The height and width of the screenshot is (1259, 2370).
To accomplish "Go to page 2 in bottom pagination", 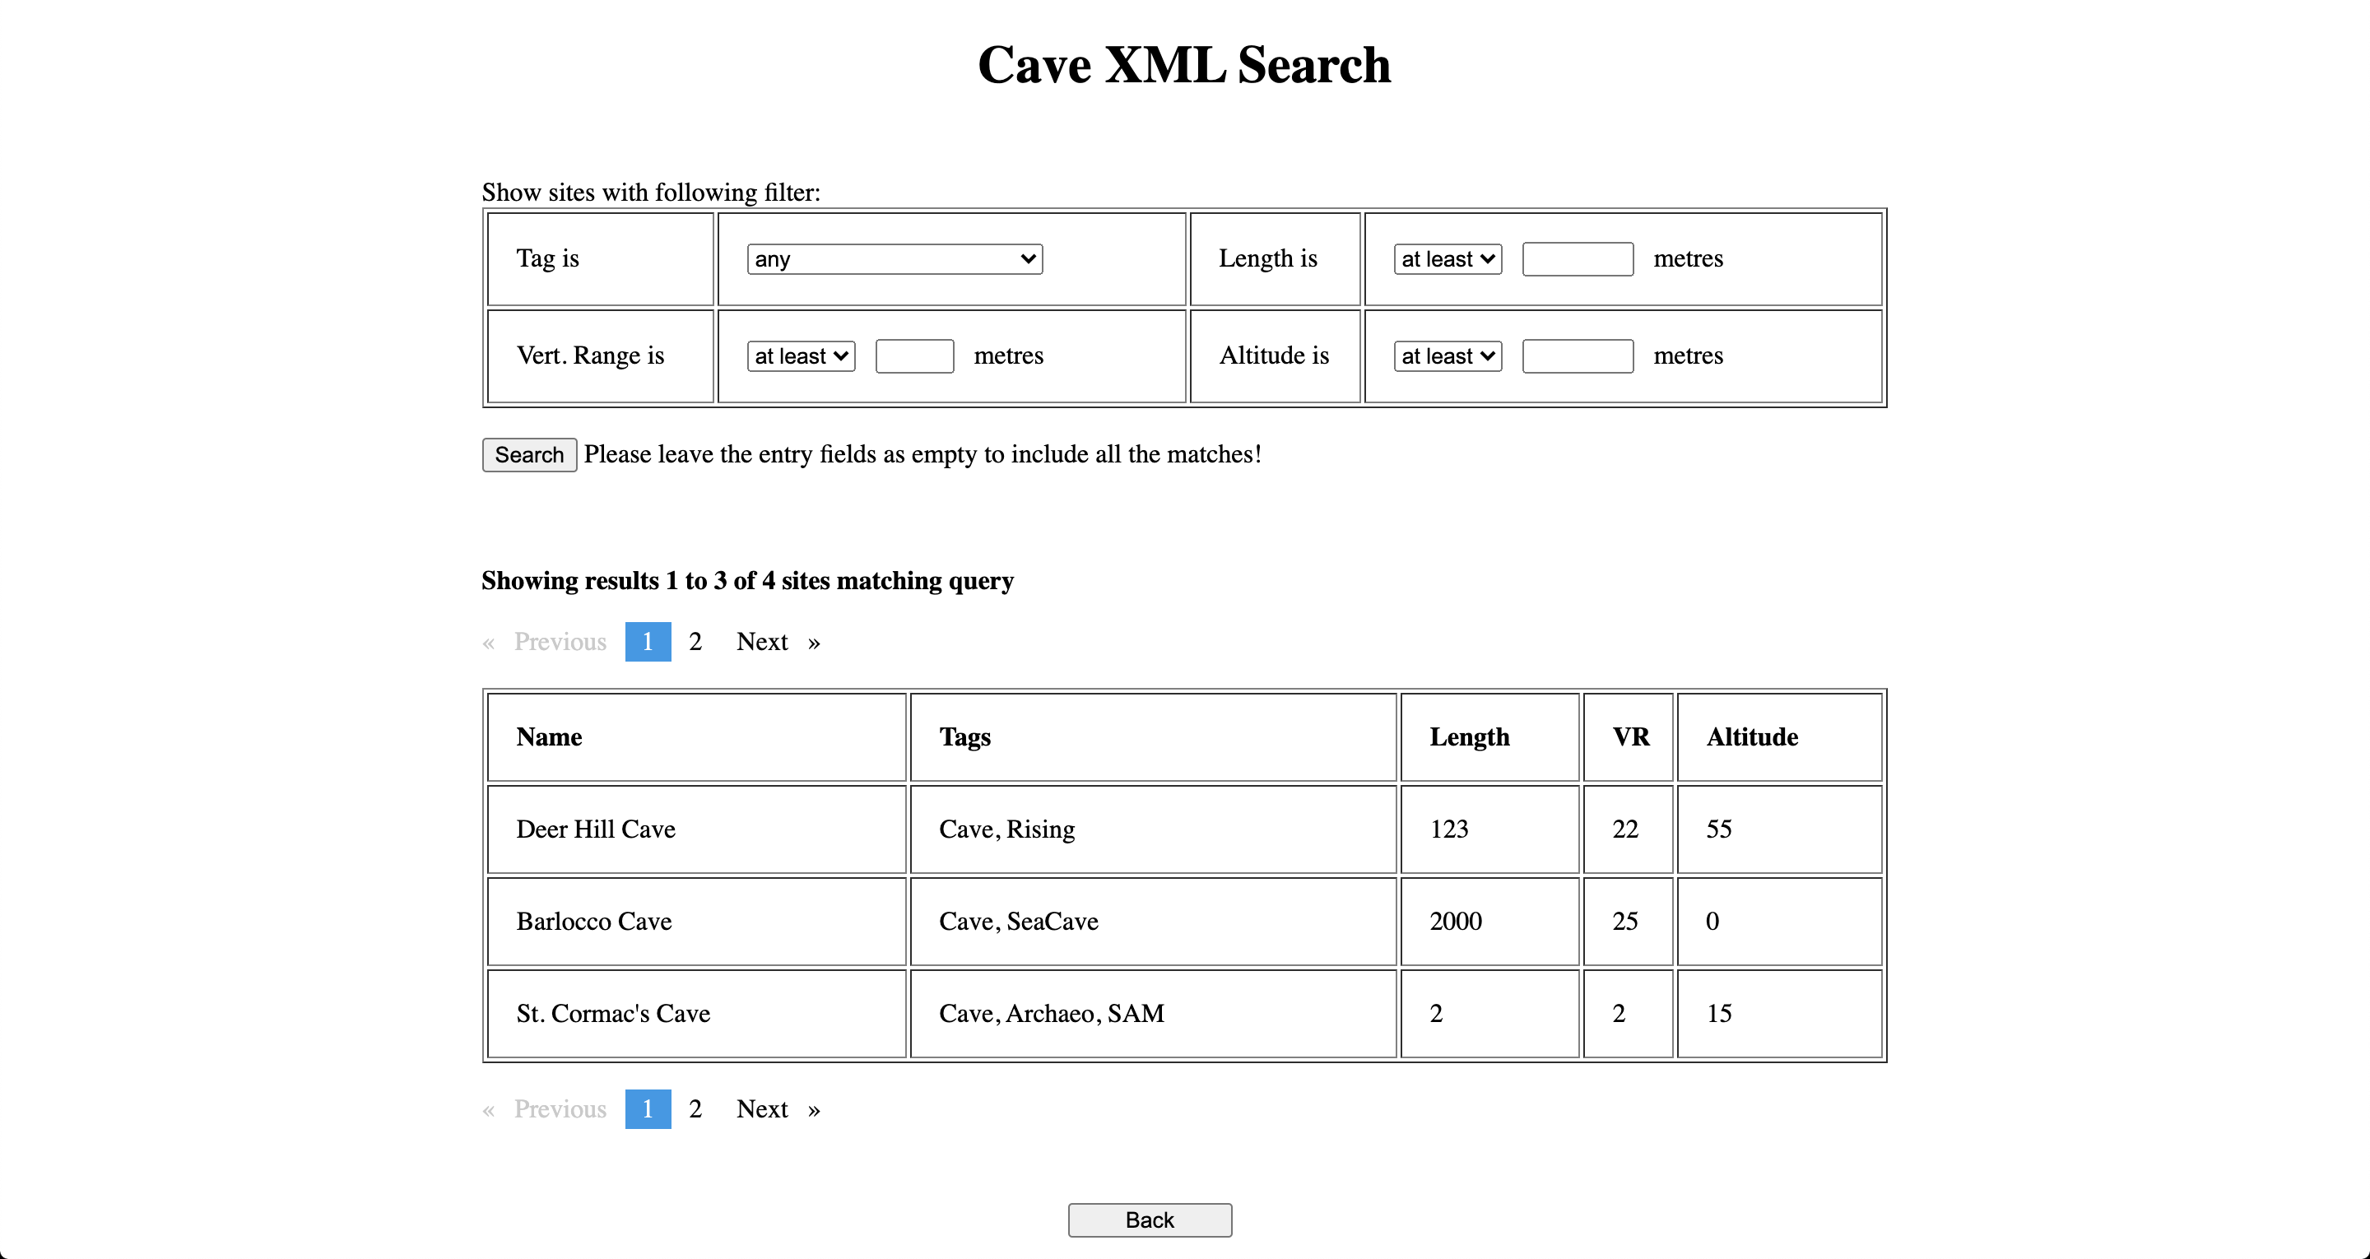I will (x=695, y=1109).
